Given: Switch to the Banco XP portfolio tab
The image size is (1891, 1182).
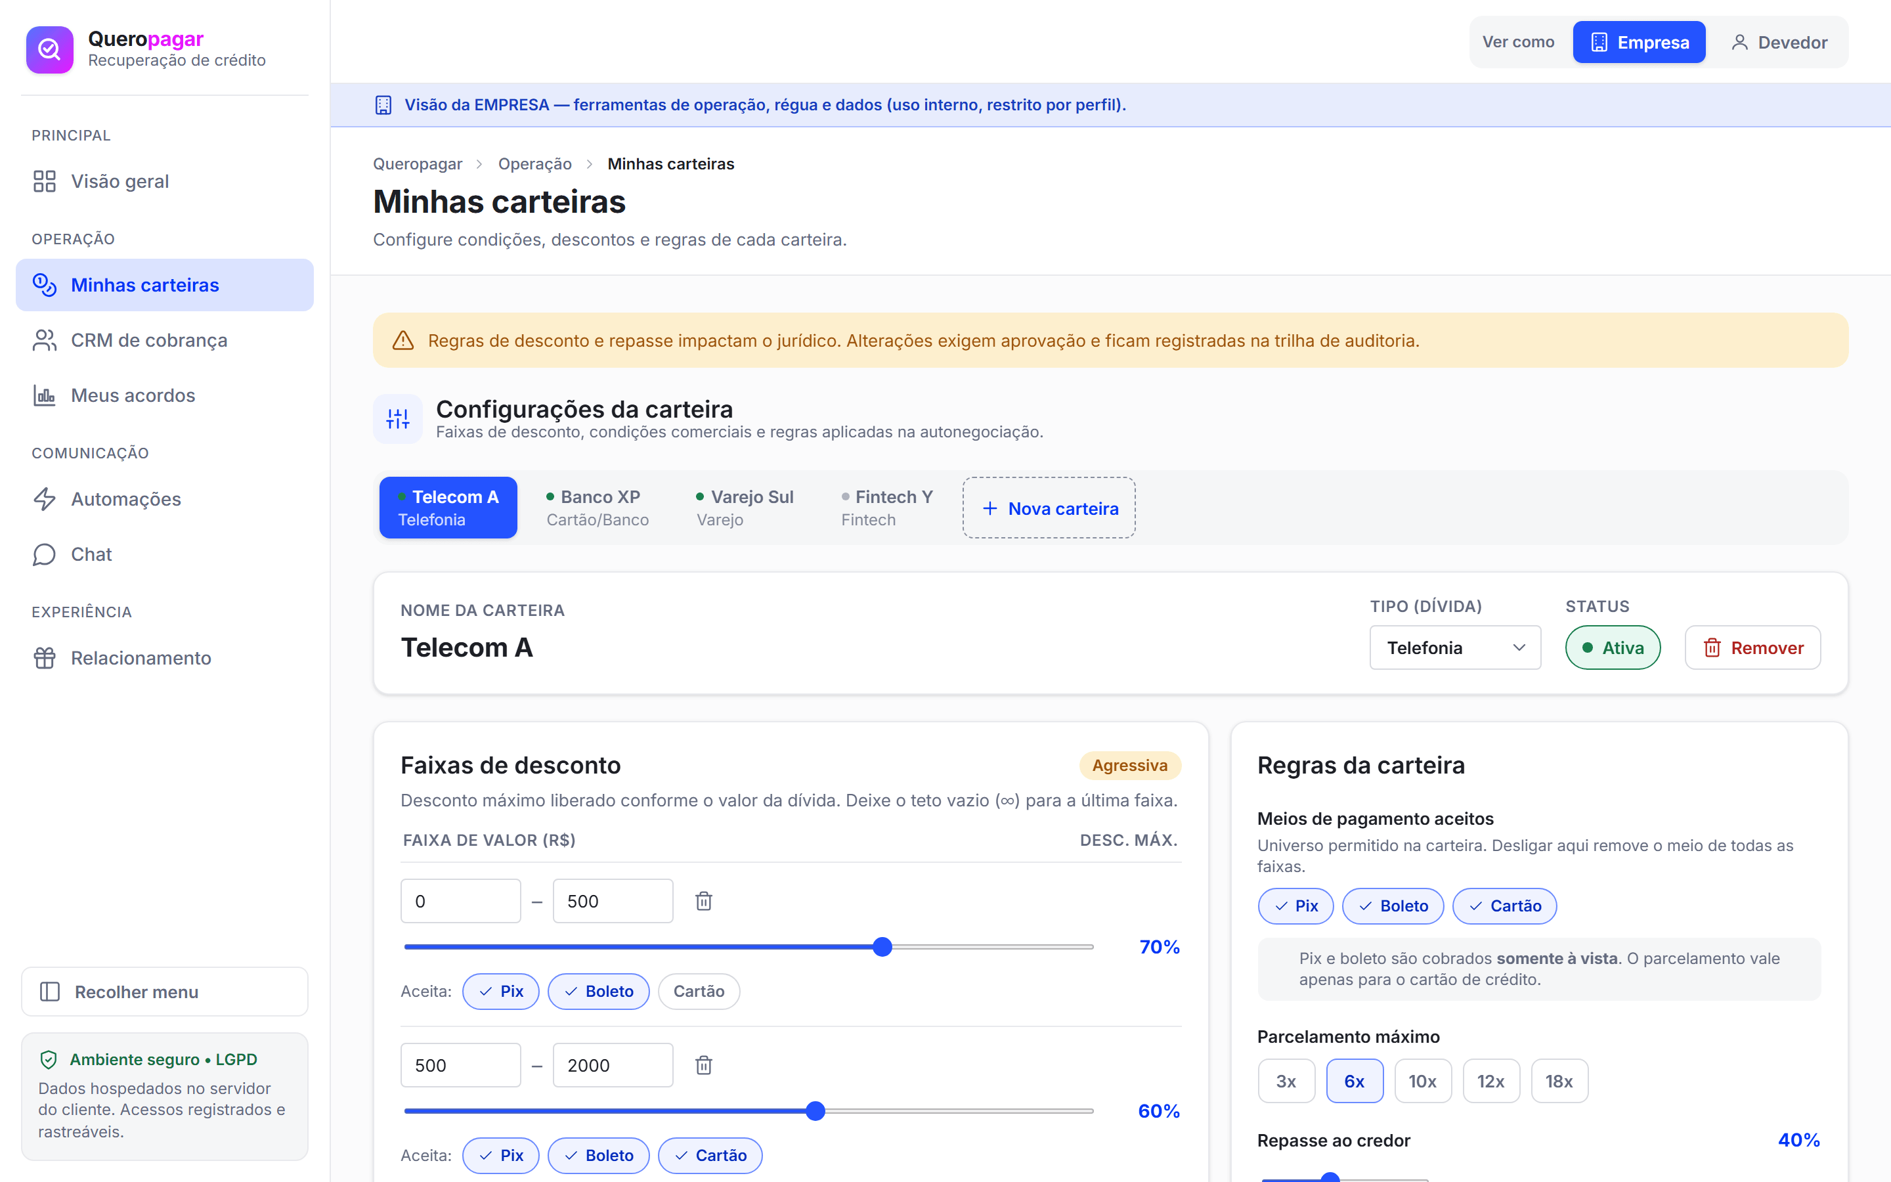Looking at the screenshot, I should pos(598,508).
